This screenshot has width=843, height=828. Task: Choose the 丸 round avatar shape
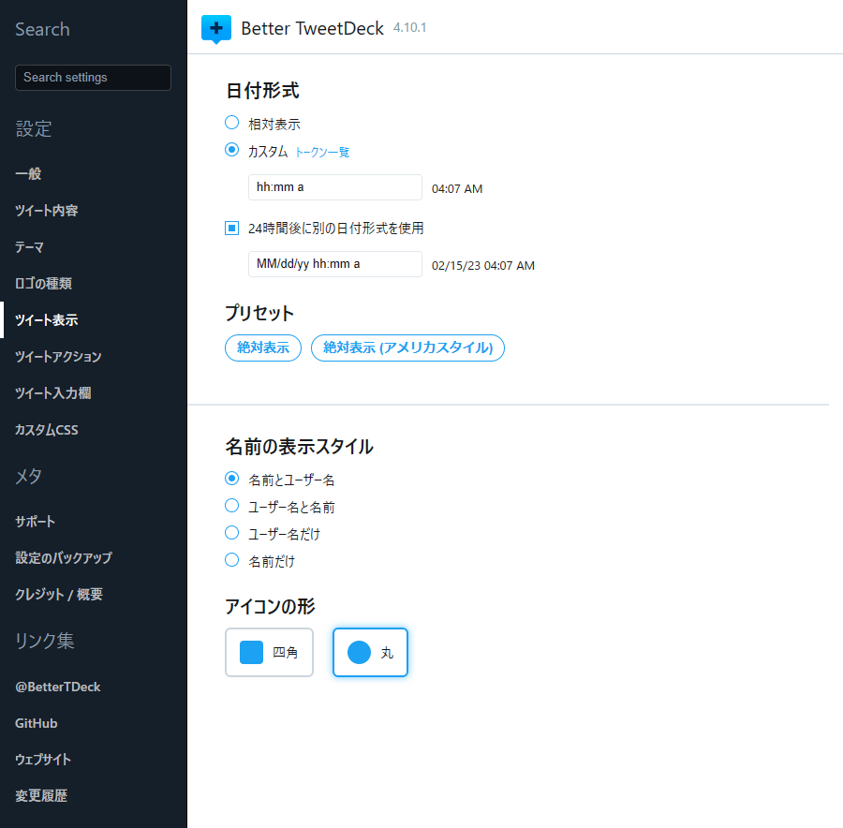370,652
